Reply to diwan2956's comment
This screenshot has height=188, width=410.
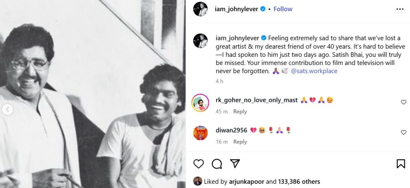tap(240, 142)
